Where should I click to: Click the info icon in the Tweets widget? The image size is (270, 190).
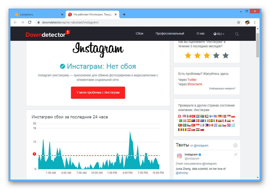click(x=235, y=145)
